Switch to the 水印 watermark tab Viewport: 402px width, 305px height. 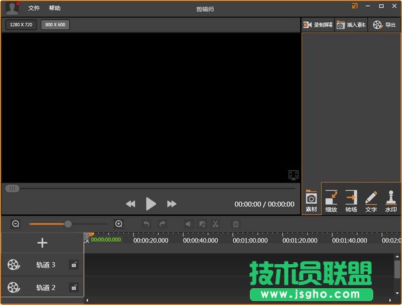[391, 201]
